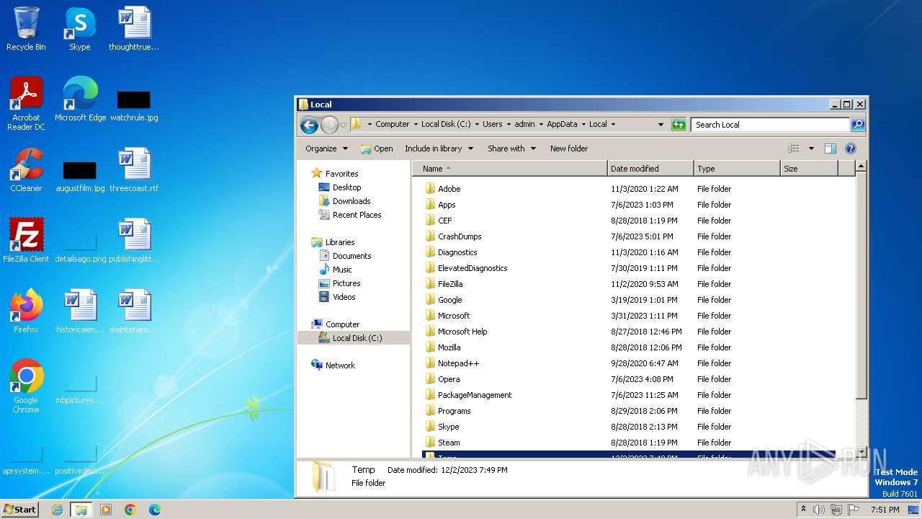Expand dropdown arrow after Local breadcrumb

613,125
